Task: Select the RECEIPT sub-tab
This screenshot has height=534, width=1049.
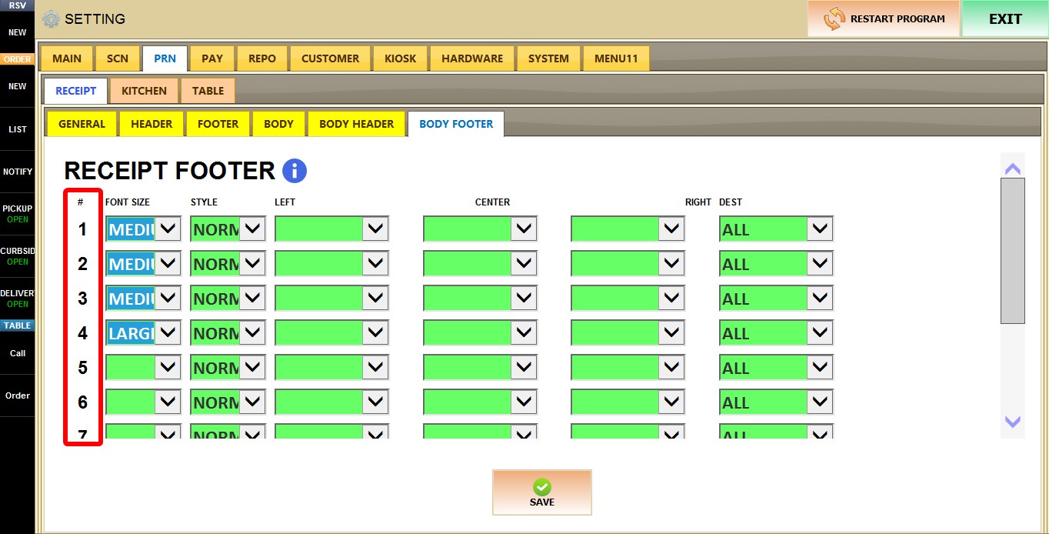Action: (x=76, y=91)
